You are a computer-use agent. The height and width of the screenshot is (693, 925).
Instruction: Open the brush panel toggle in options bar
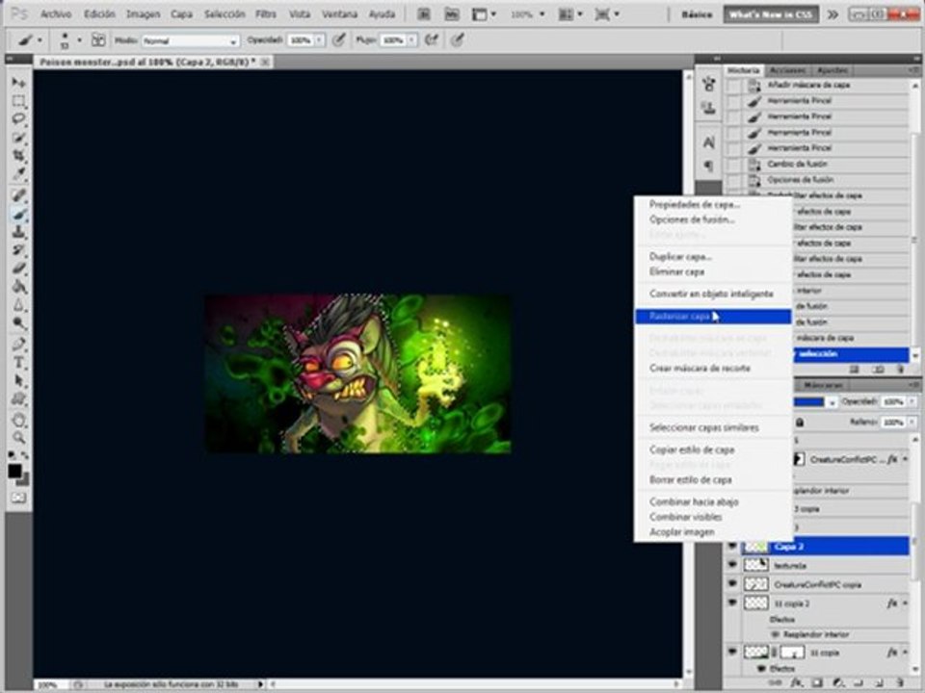pyautogui.click(x=98, y=40)
